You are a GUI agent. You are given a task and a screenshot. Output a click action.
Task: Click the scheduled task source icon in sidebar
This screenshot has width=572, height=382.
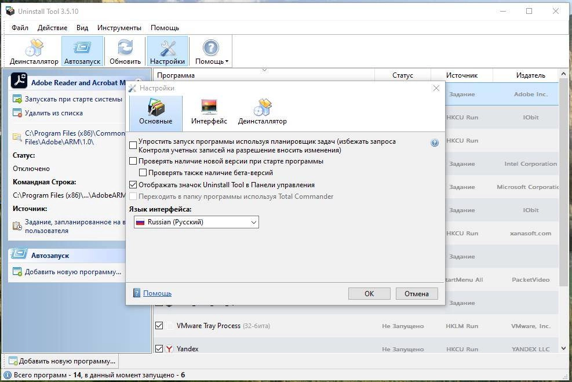pos(17,226)
